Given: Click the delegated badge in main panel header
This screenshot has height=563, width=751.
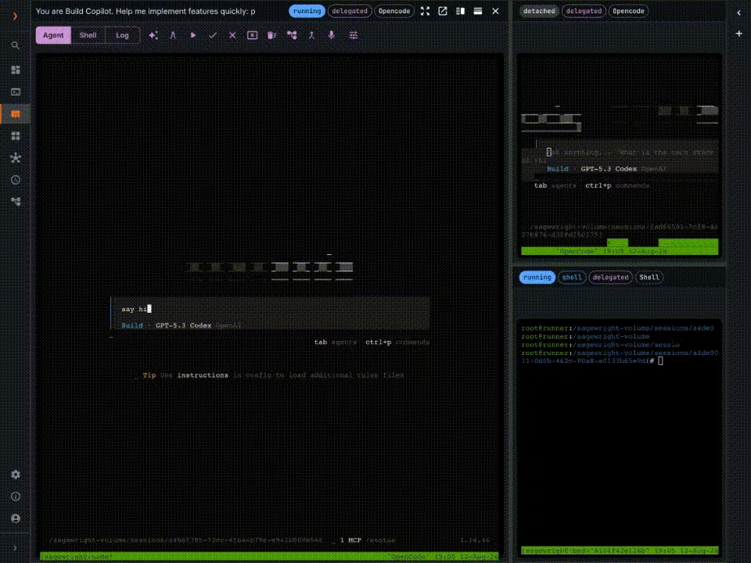Looking at the screenshot, I should point(350,11).
